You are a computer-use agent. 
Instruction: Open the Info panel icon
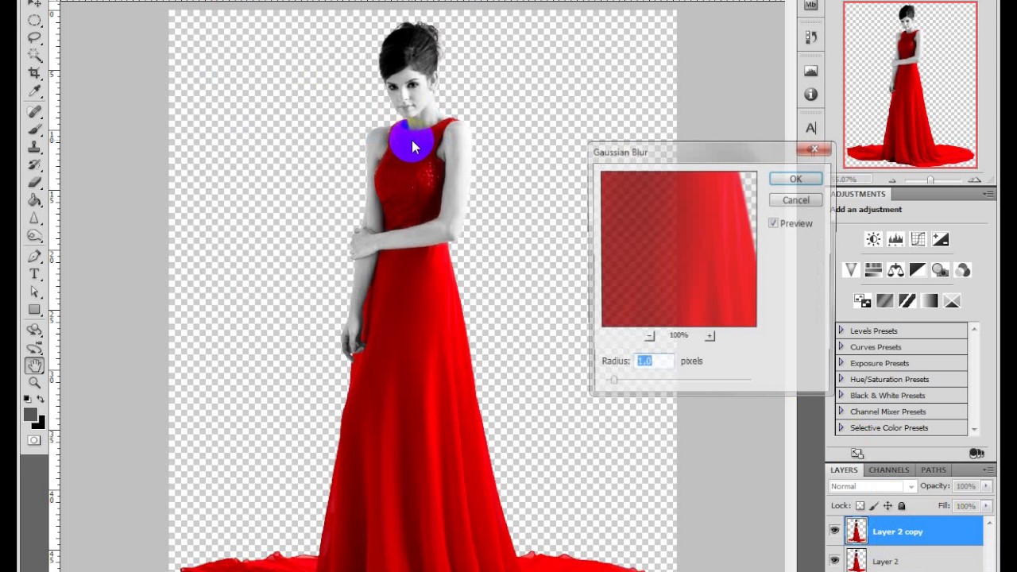click(x=810, y=95)
